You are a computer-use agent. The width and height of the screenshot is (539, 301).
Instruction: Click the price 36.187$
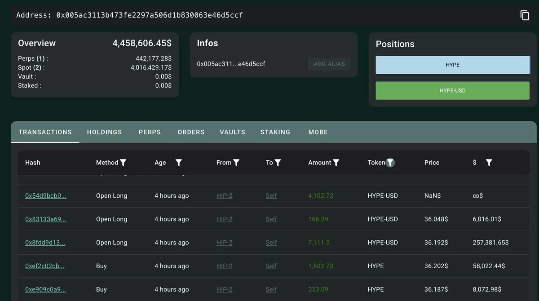coord(436,289)
